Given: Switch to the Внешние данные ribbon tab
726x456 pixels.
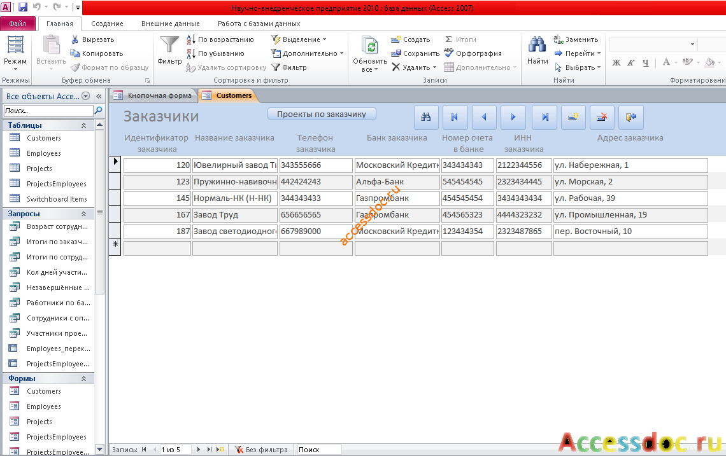Looking at the screenshot, I should pos(171,24).
